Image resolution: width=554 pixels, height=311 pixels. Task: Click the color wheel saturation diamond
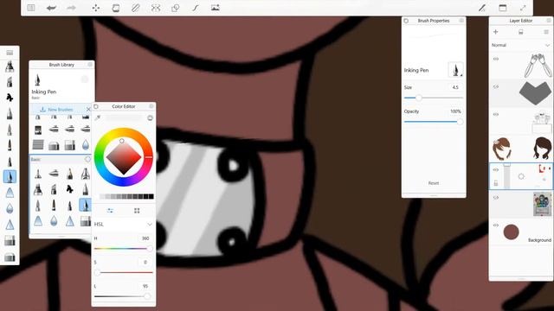[124, 157]
